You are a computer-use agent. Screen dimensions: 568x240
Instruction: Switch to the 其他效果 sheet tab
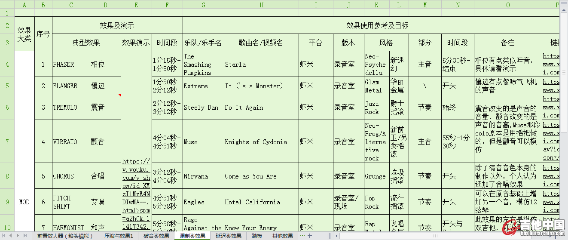tap(282, 236)
